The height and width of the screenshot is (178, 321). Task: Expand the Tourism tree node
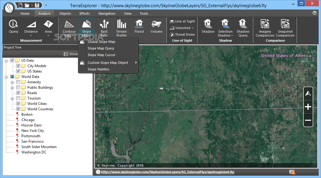(x=12, y=99)
